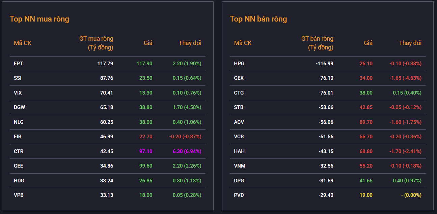The image size is (437, 214).
Task: Select HPG's price 26.10
Action: coord(366,63)
